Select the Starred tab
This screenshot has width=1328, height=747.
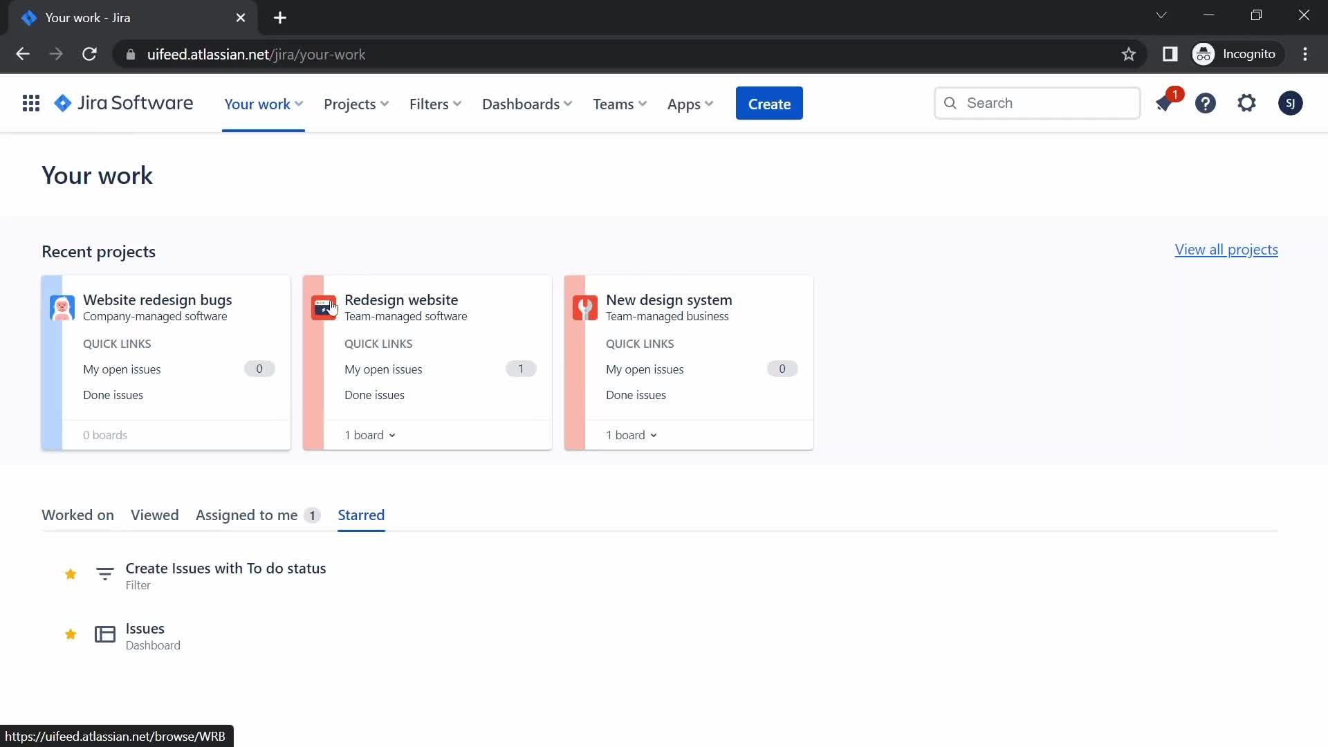[361, 515]
